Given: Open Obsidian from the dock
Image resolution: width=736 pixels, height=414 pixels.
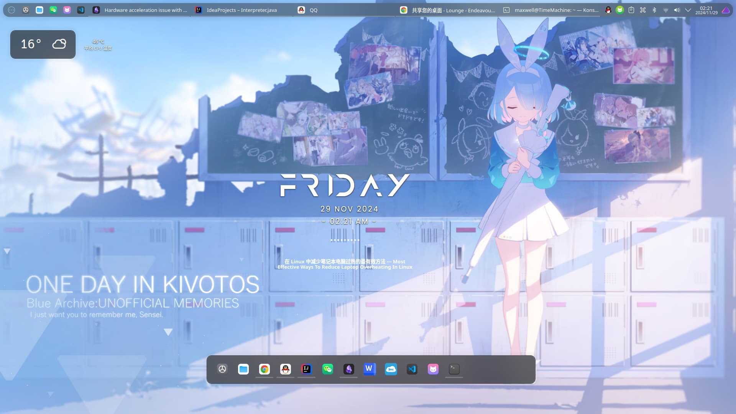Looking at the screenshot, I should point(349,369).
